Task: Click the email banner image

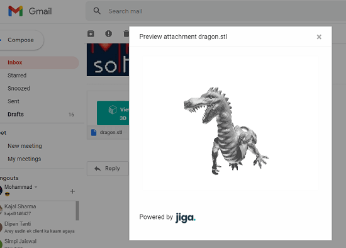Action: pyautogui.click(x=108, y=60)
